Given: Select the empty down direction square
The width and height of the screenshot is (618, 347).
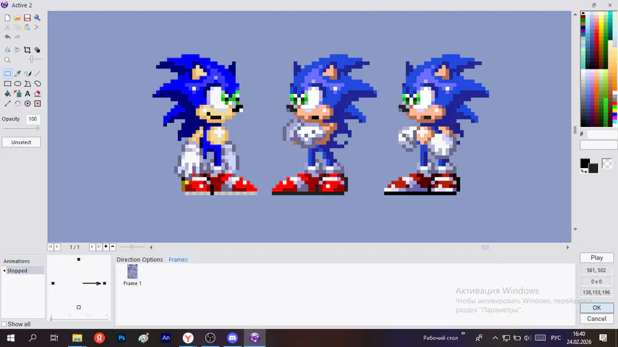Looking at the screenshot, I should 79,307.
